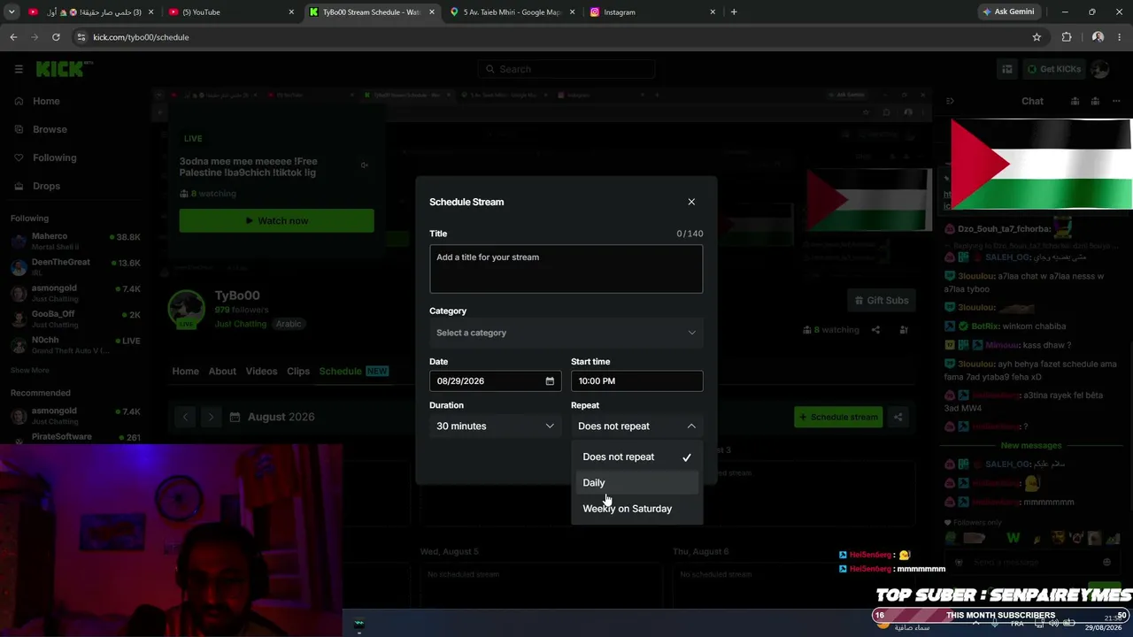Click the Start time field

tap(636, 381)
